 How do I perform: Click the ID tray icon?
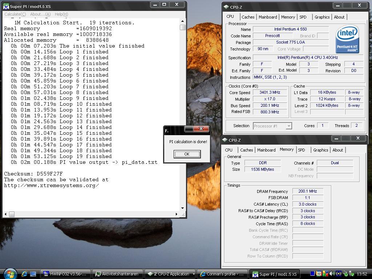[319, 274]
